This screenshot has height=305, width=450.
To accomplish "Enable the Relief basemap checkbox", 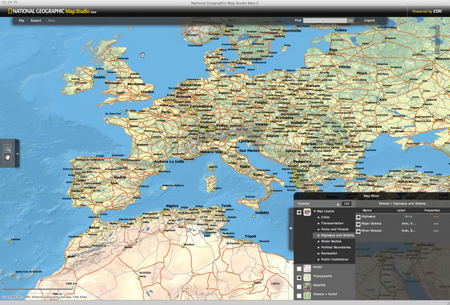I will pos(299,268).
